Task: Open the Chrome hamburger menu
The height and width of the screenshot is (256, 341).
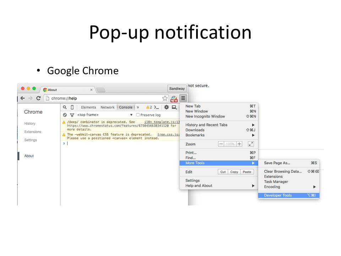Action: tap(183, 98)
